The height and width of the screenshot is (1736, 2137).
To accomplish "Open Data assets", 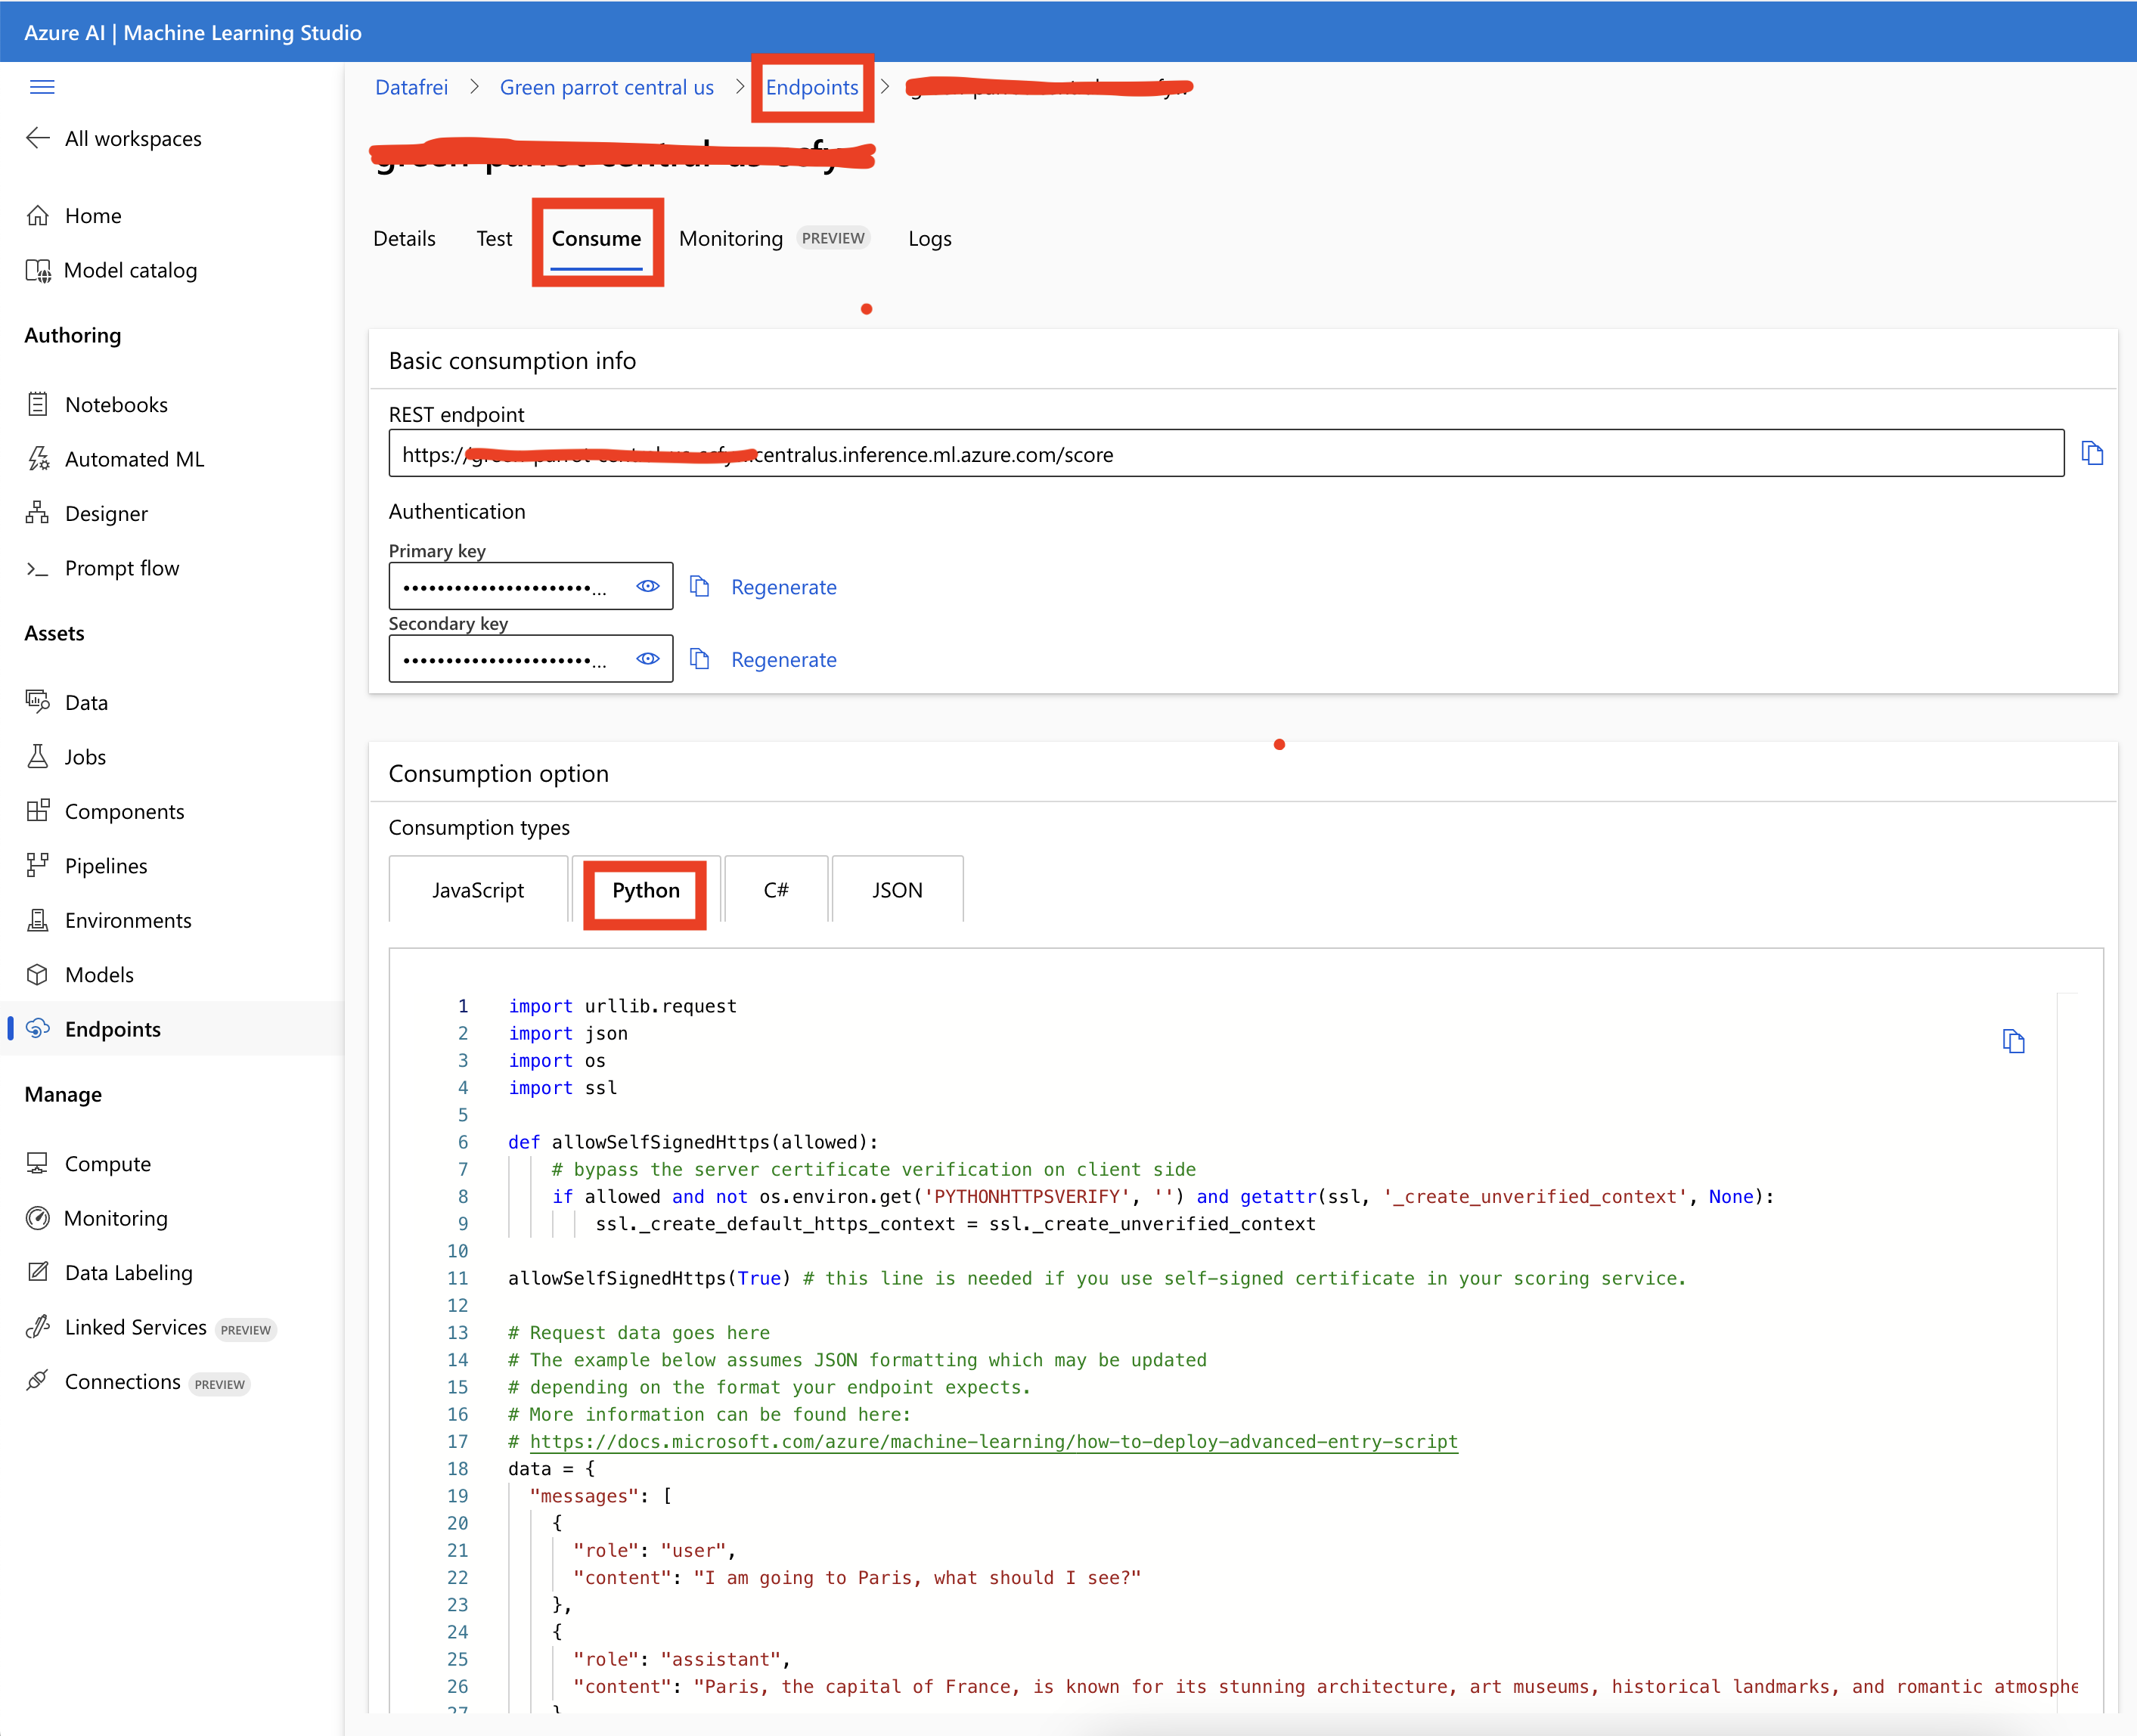I will click(67, 702).
